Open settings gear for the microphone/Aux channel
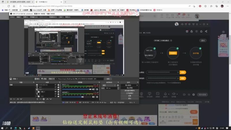 point(97,89)
